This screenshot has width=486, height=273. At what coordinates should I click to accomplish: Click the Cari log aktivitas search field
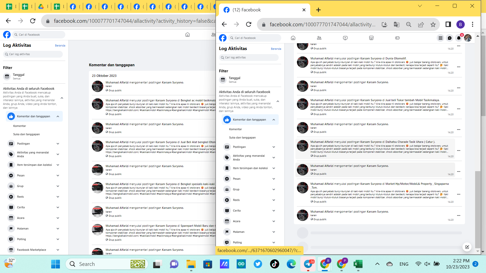(249, 57)
